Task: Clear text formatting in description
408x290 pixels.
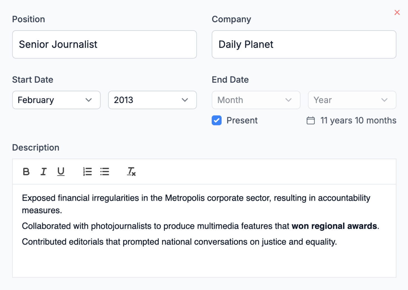Action: 131,172
